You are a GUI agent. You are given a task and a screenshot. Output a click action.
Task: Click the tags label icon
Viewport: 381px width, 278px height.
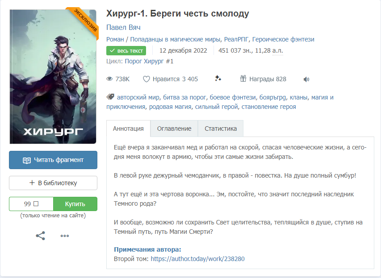(110, 97)
